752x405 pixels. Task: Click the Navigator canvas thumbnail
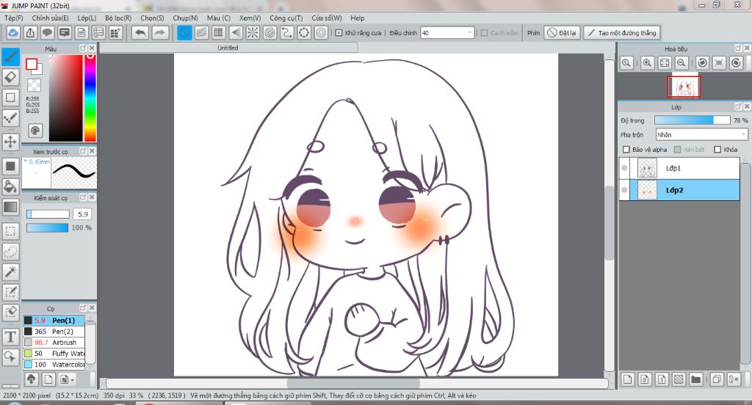coord(684,87)
